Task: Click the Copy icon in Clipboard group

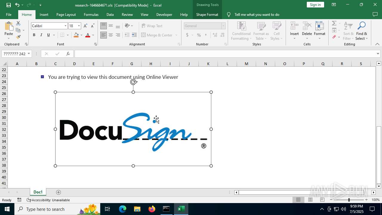Action: [x=18, y=30]
